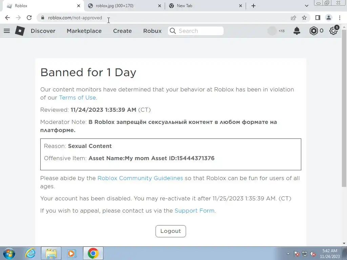Open the Support Form link
347x260 pixels.
pyautogui.click(x=195, y=211)
